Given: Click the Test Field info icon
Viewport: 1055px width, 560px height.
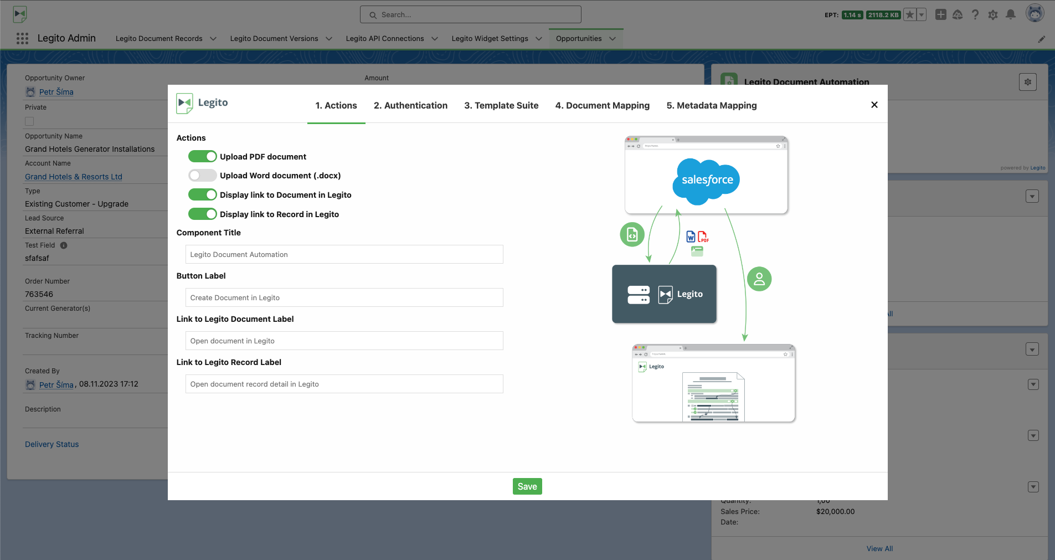Looking at the screenshot, I should click(x=64, y=245).
